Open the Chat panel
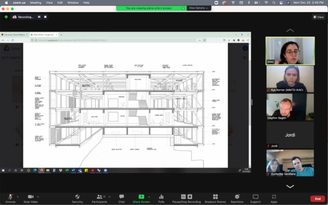Viewport: 328px width, 205px height. 121,198
